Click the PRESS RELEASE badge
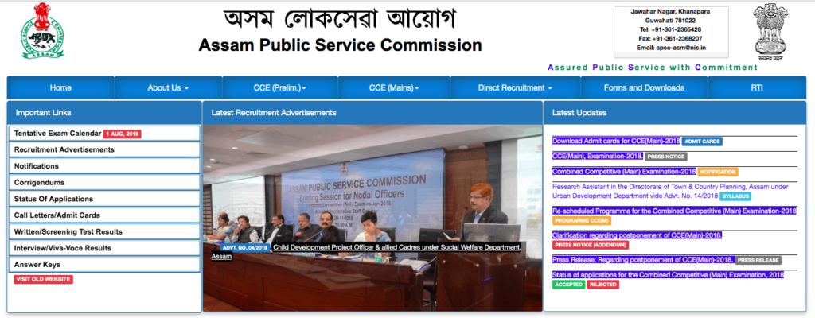 758,260
